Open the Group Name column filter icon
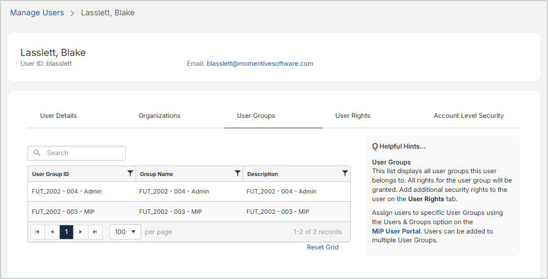548x279 pixels. click(237, 173)
